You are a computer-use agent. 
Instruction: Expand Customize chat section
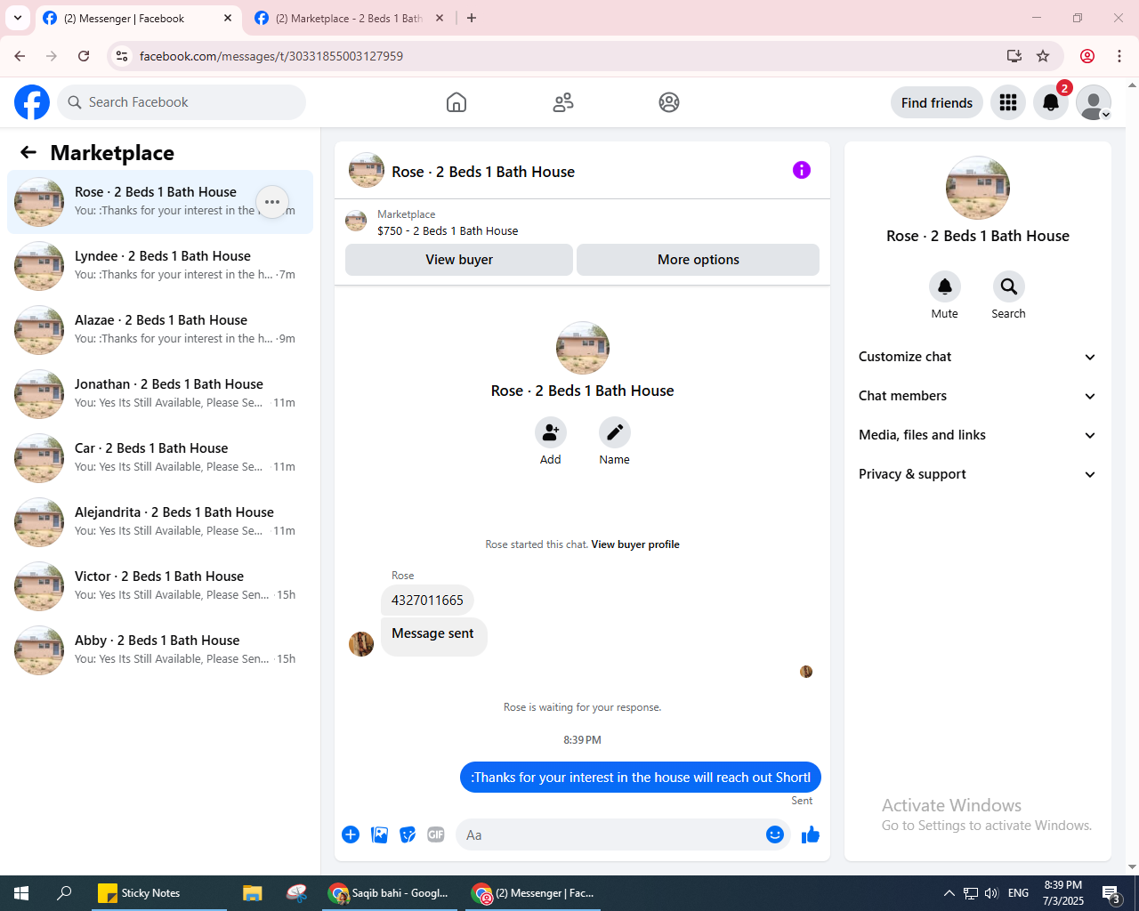[977, 357]
